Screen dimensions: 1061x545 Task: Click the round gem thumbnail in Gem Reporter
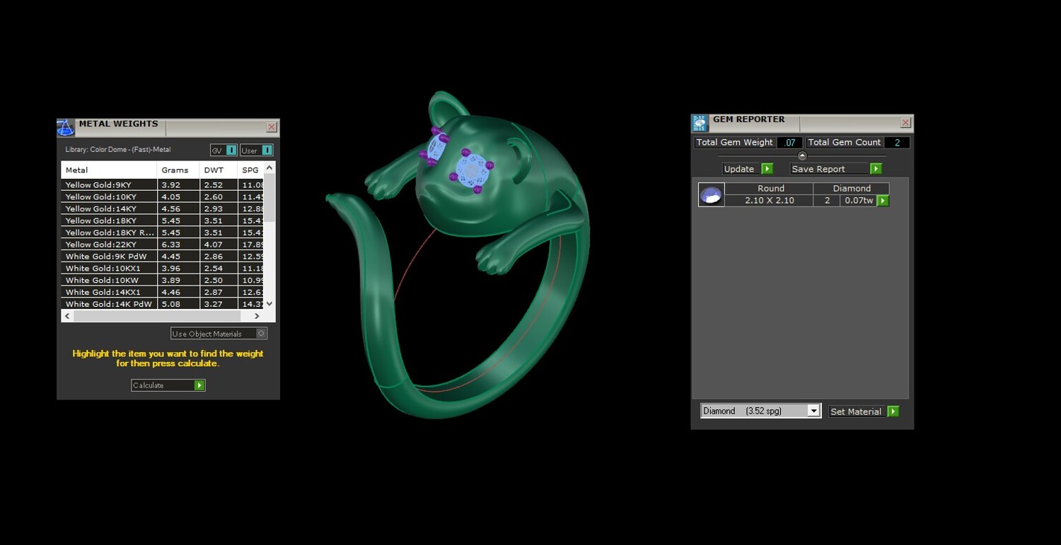click(711, 194)
